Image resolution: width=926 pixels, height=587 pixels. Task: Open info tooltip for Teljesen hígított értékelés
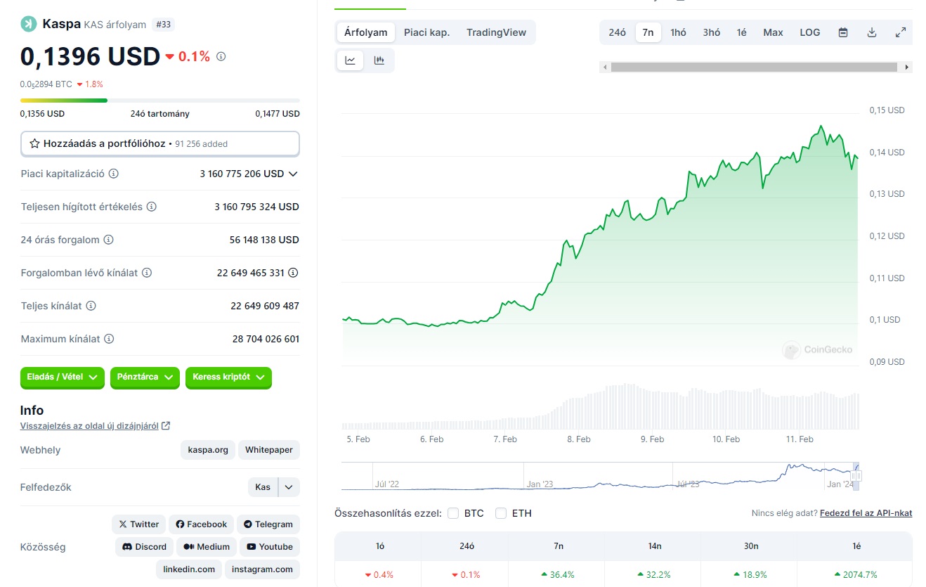click(152, 207)
